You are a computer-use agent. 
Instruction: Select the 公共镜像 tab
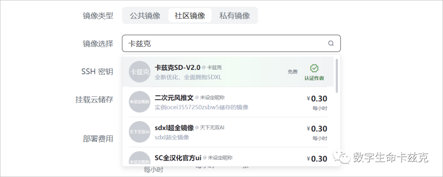click(145, 16)
